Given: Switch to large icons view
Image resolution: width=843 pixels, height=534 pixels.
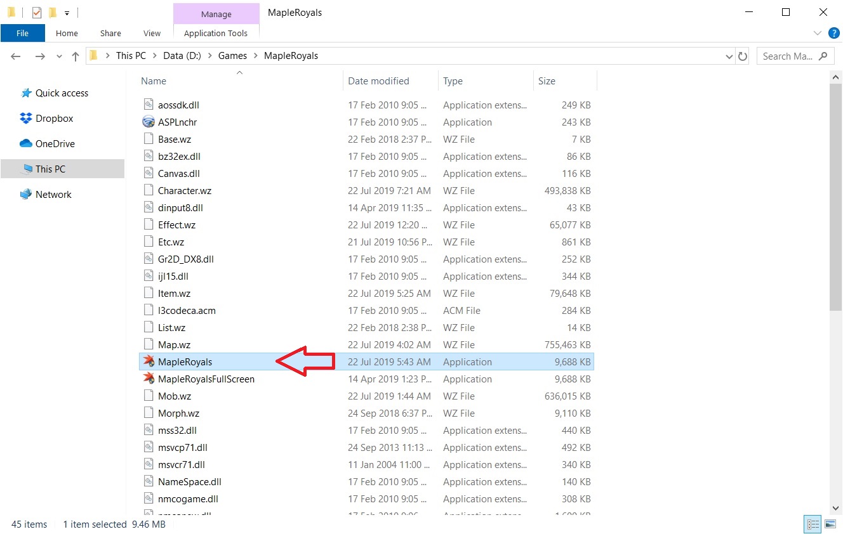Looking at the screenshot, I should click(830, 524).
